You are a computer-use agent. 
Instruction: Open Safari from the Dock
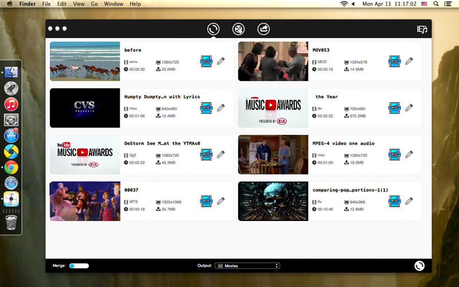11,183
